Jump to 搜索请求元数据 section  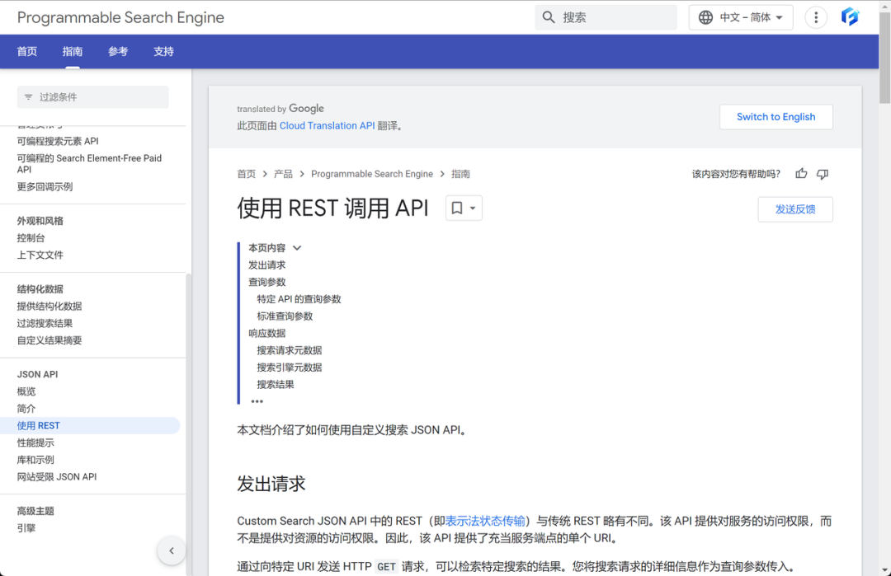(x=290, y=350)
